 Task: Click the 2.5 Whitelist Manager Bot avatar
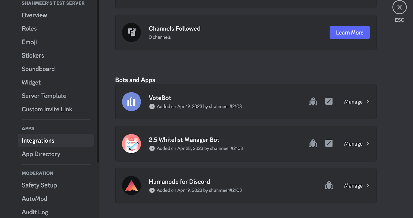(x=131, y=144)
